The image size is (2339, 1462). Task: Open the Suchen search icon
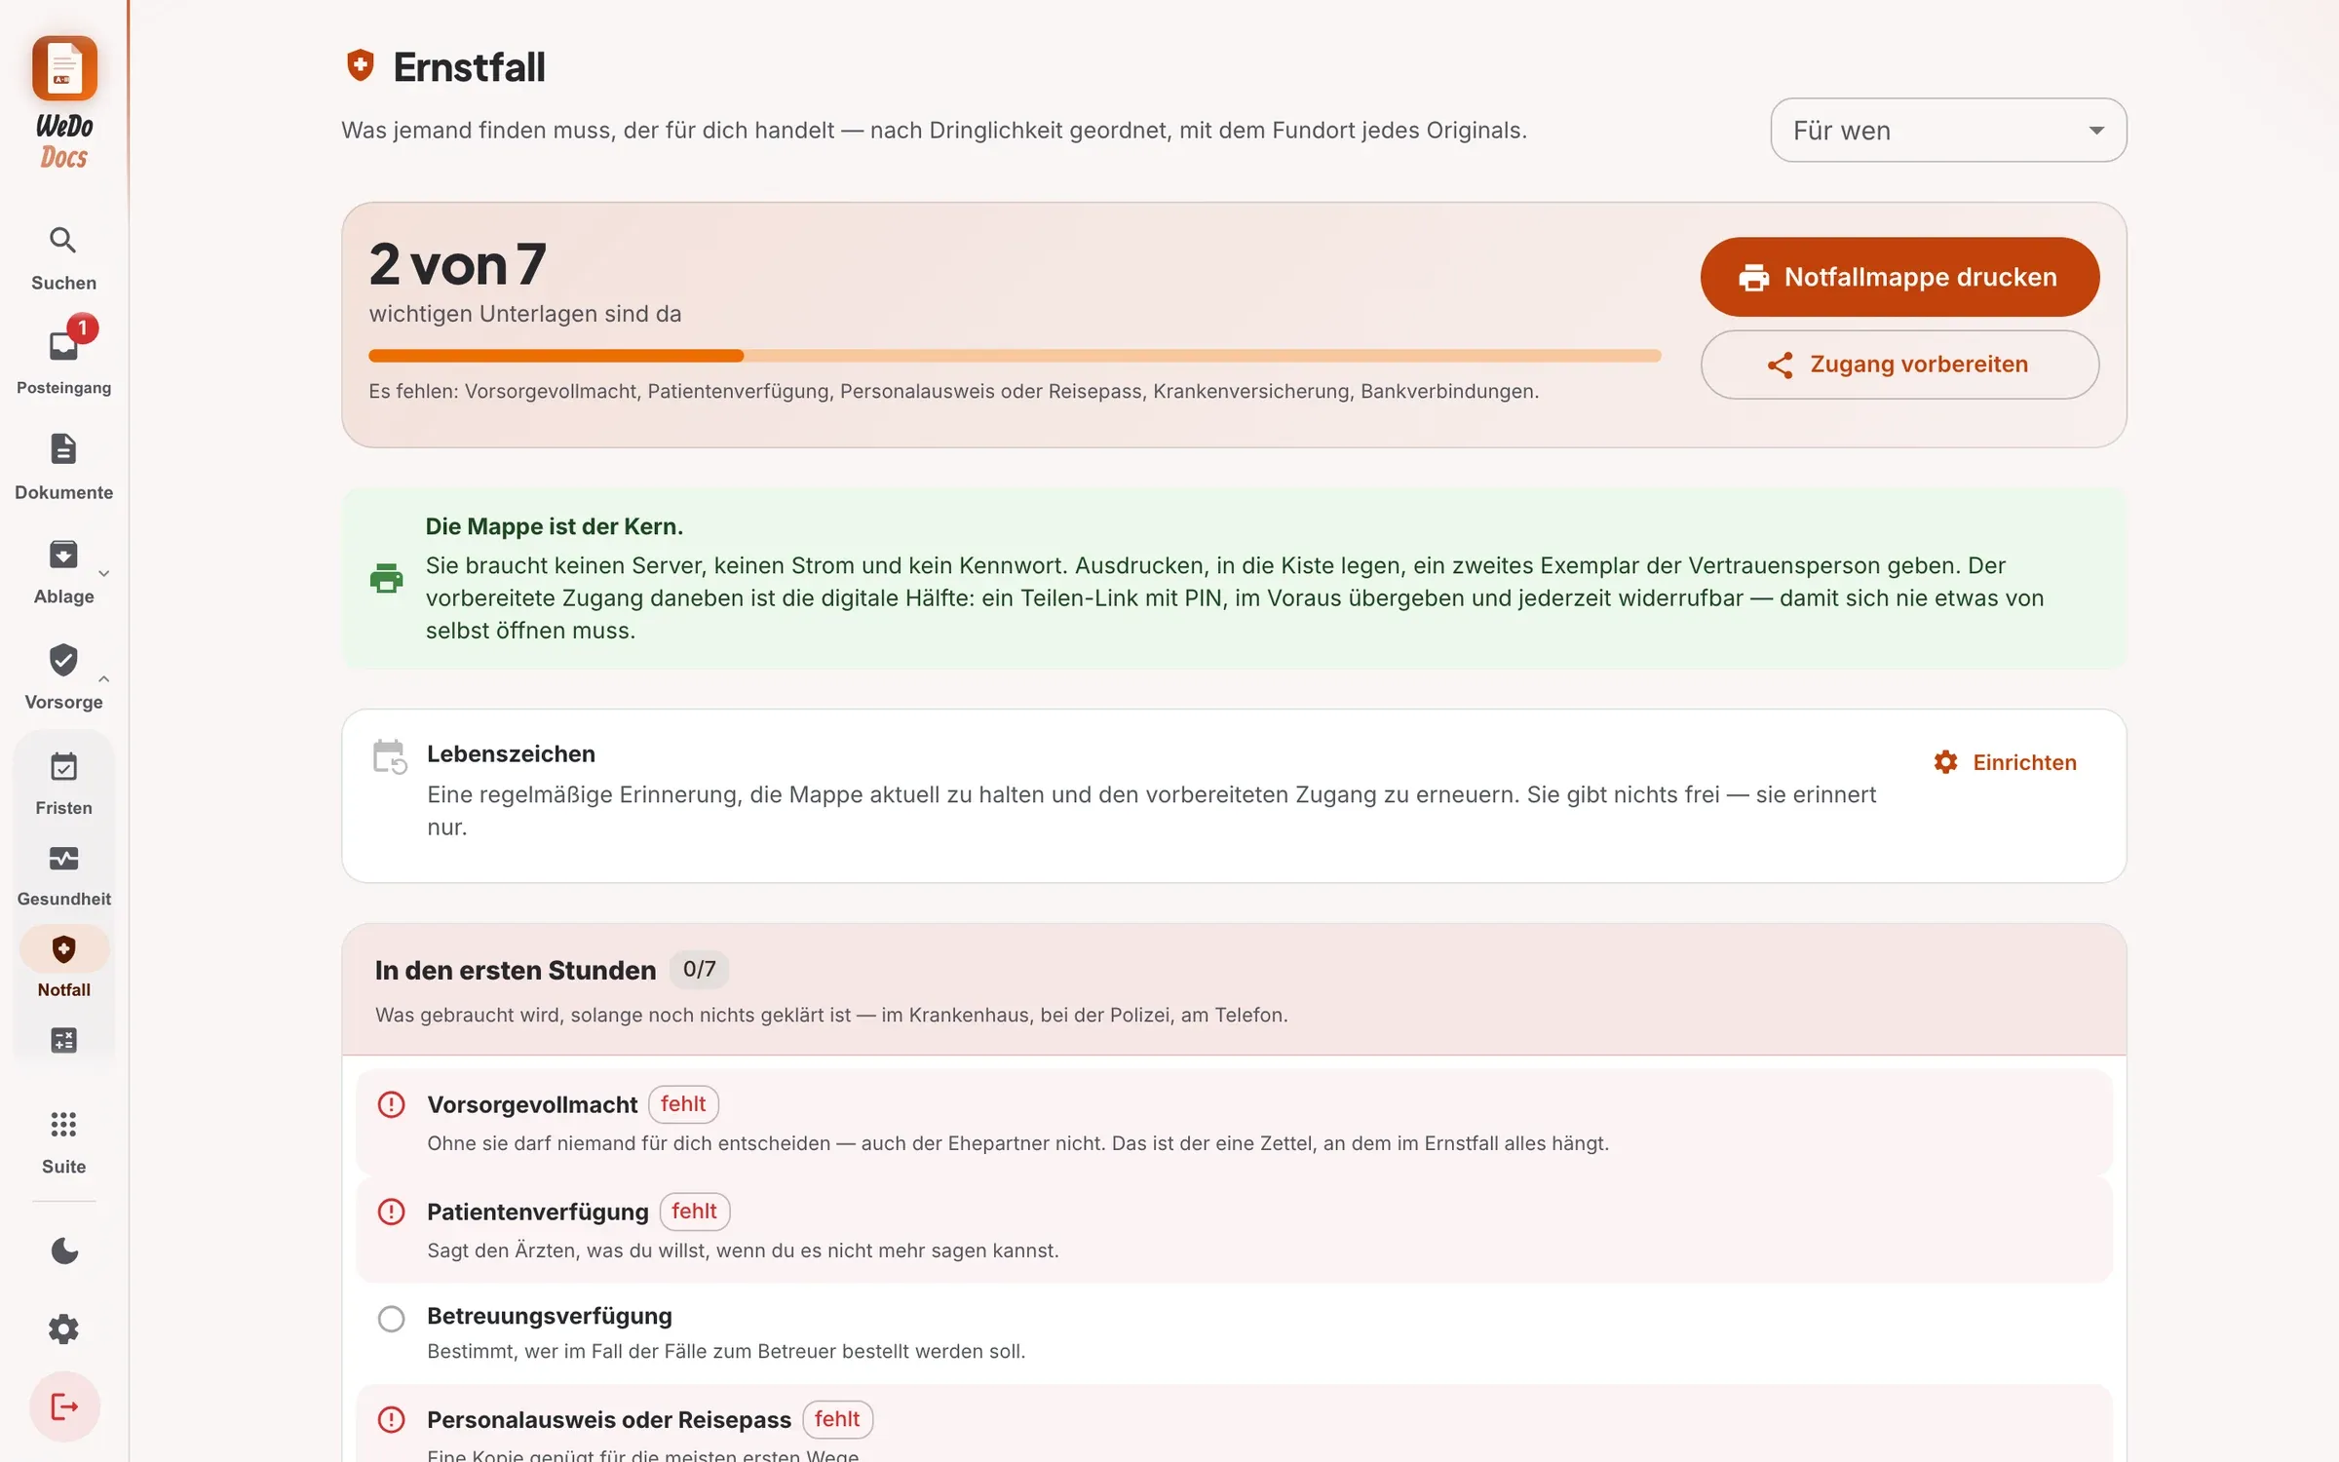pos(63,241)
